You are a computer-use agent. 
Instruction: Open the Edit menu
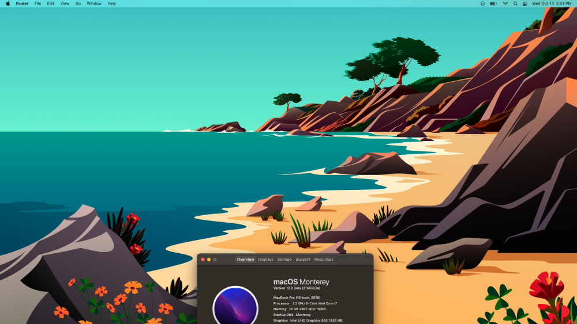point(50,3)
